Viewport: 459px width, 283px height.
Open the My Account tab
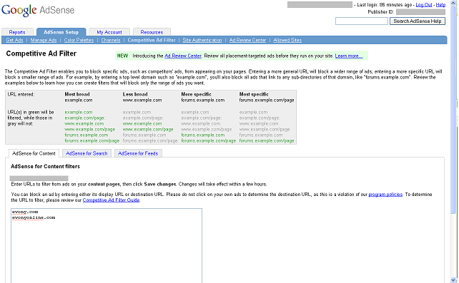click(109, 32)
